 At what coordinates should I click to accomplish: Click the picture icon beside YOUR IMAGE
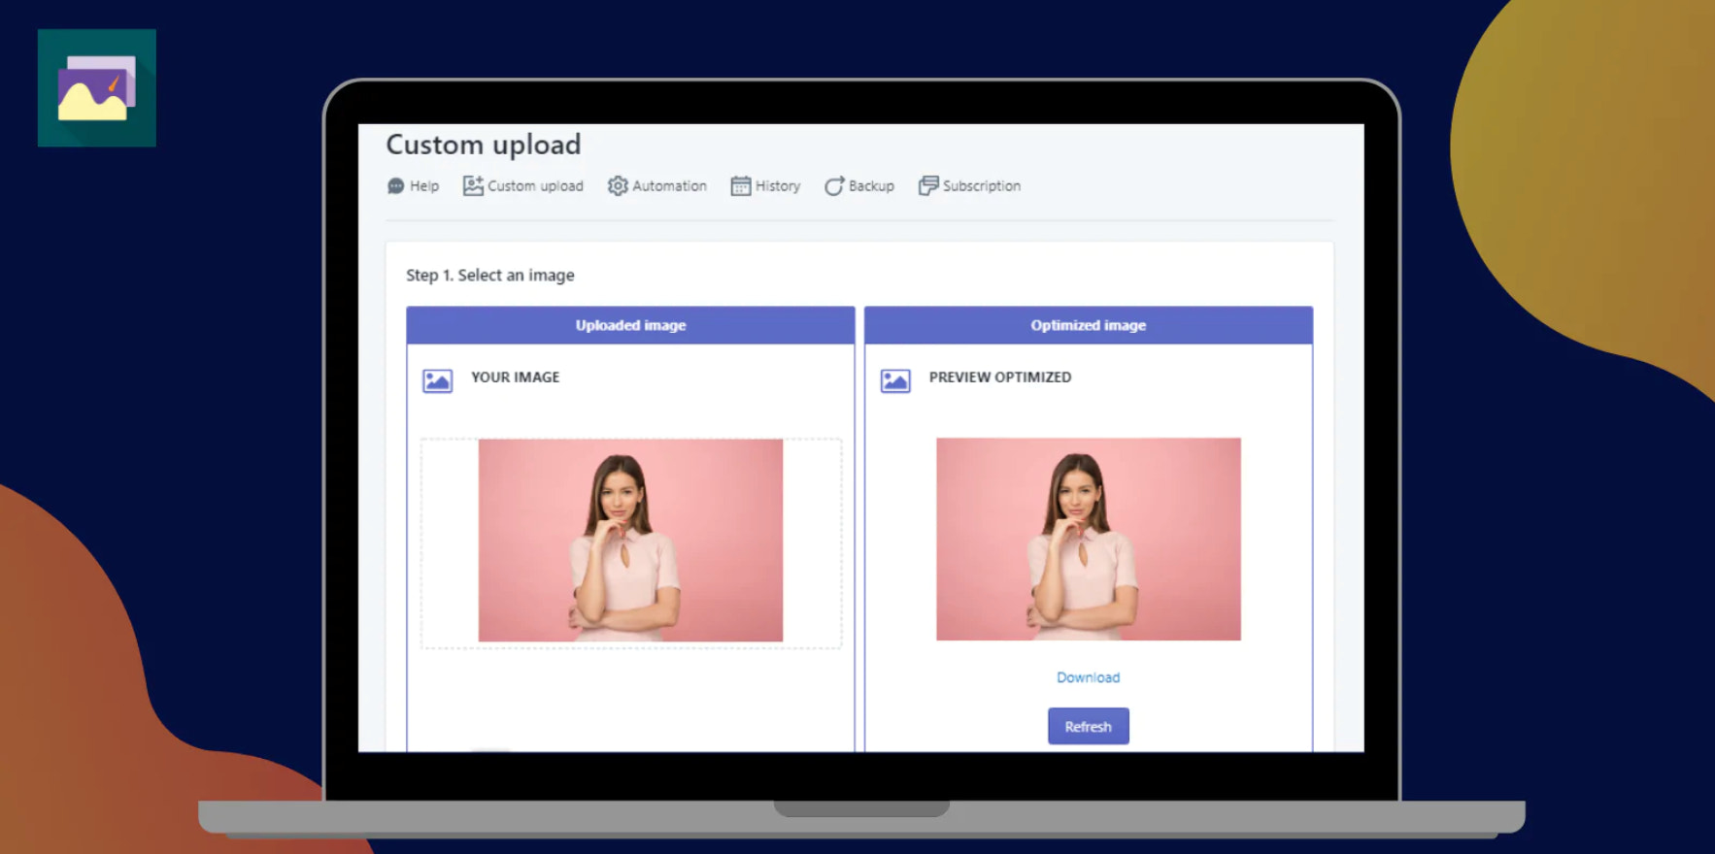click(438, 380)
